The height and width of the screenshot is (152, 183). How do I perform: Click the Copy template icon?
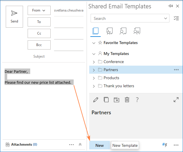click(106, 100)
